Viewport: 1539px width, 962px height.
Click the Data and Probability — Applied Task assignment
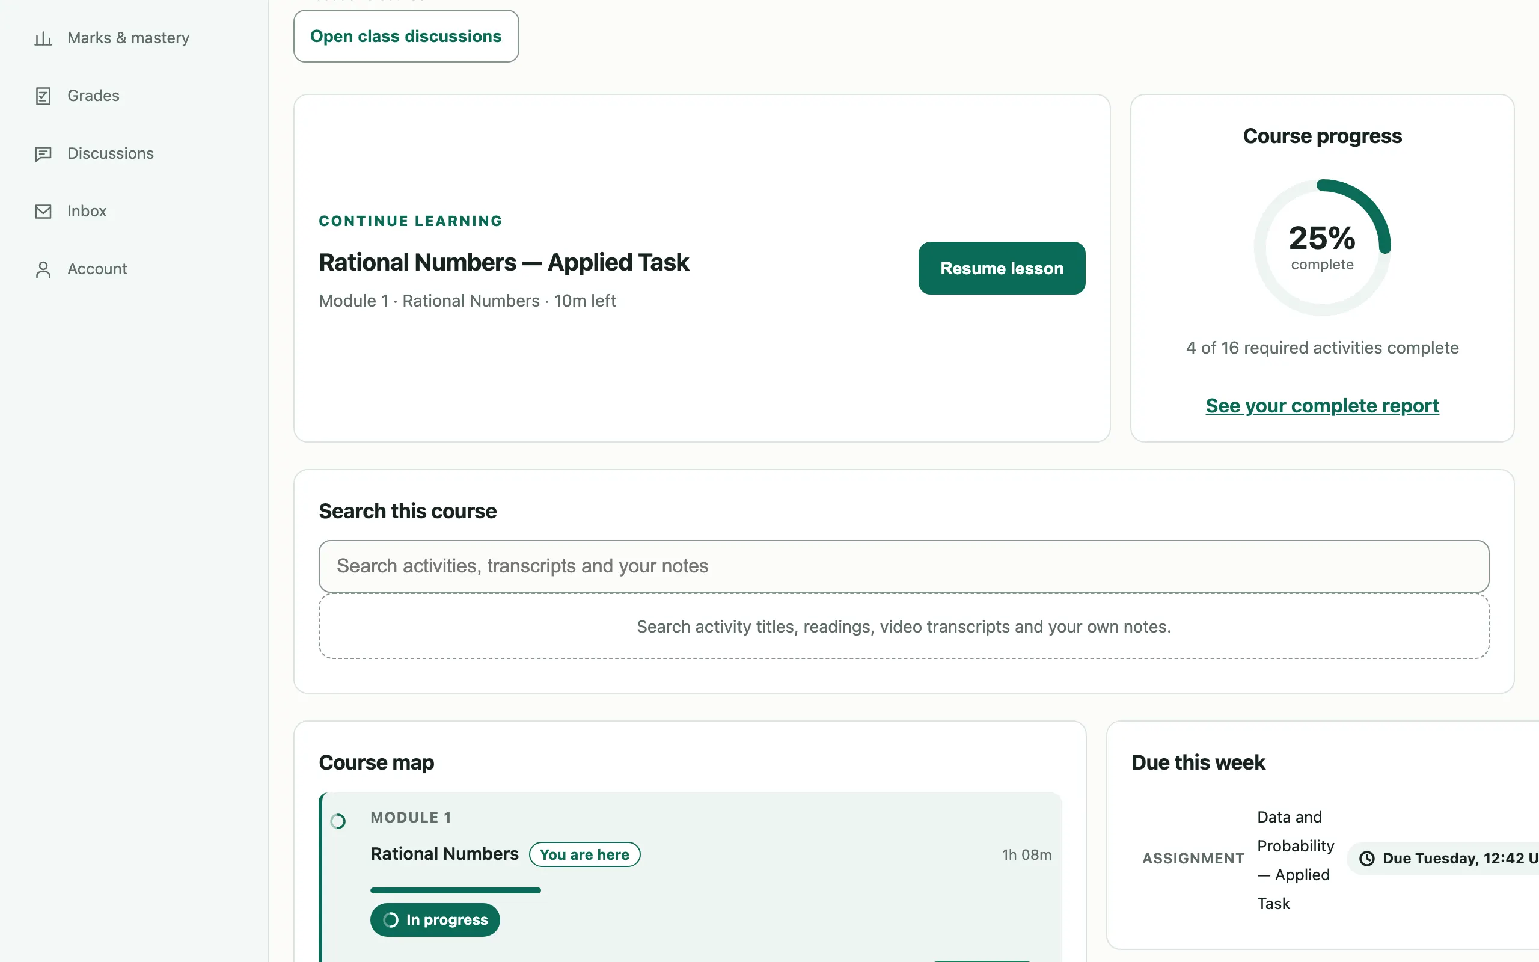click(x=1295, y=860)
